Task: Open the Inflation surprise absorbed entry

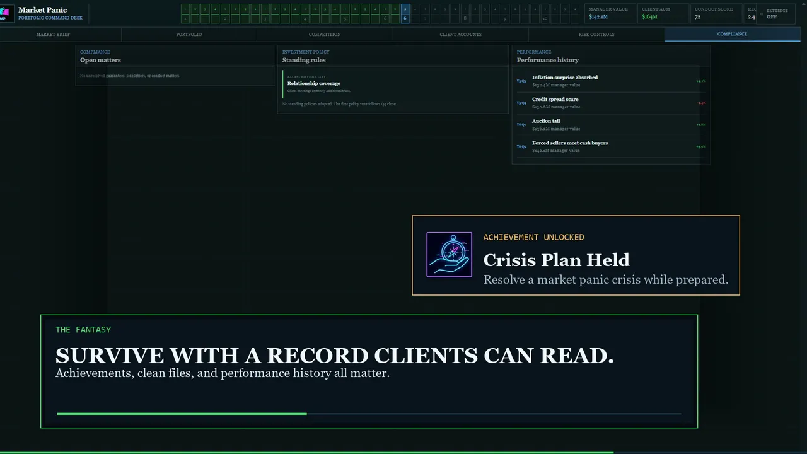Action: point(611,81)
